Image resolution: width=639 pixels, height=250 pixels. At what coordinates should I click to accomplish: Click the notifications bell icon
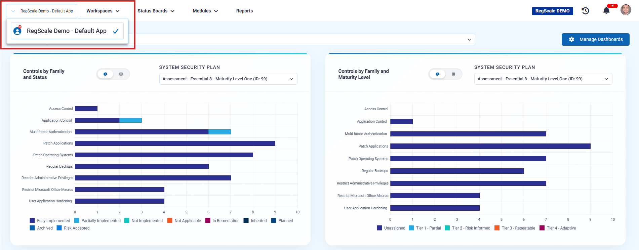[x=606, y=11]
